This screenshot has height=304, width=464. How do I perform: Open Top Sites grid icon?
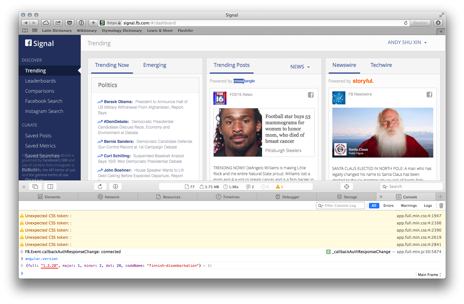35,31
